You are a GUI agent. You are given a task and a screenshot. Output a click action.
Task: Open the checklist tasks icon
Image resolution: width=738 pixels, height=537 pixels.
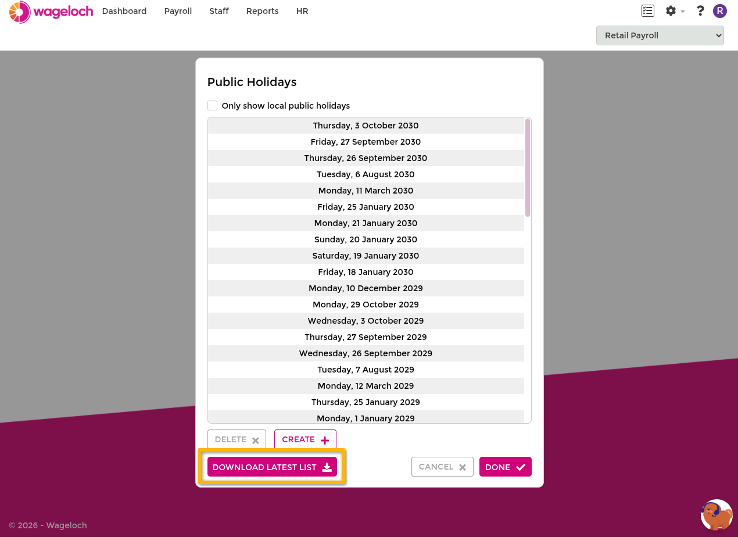coord(647,10)
